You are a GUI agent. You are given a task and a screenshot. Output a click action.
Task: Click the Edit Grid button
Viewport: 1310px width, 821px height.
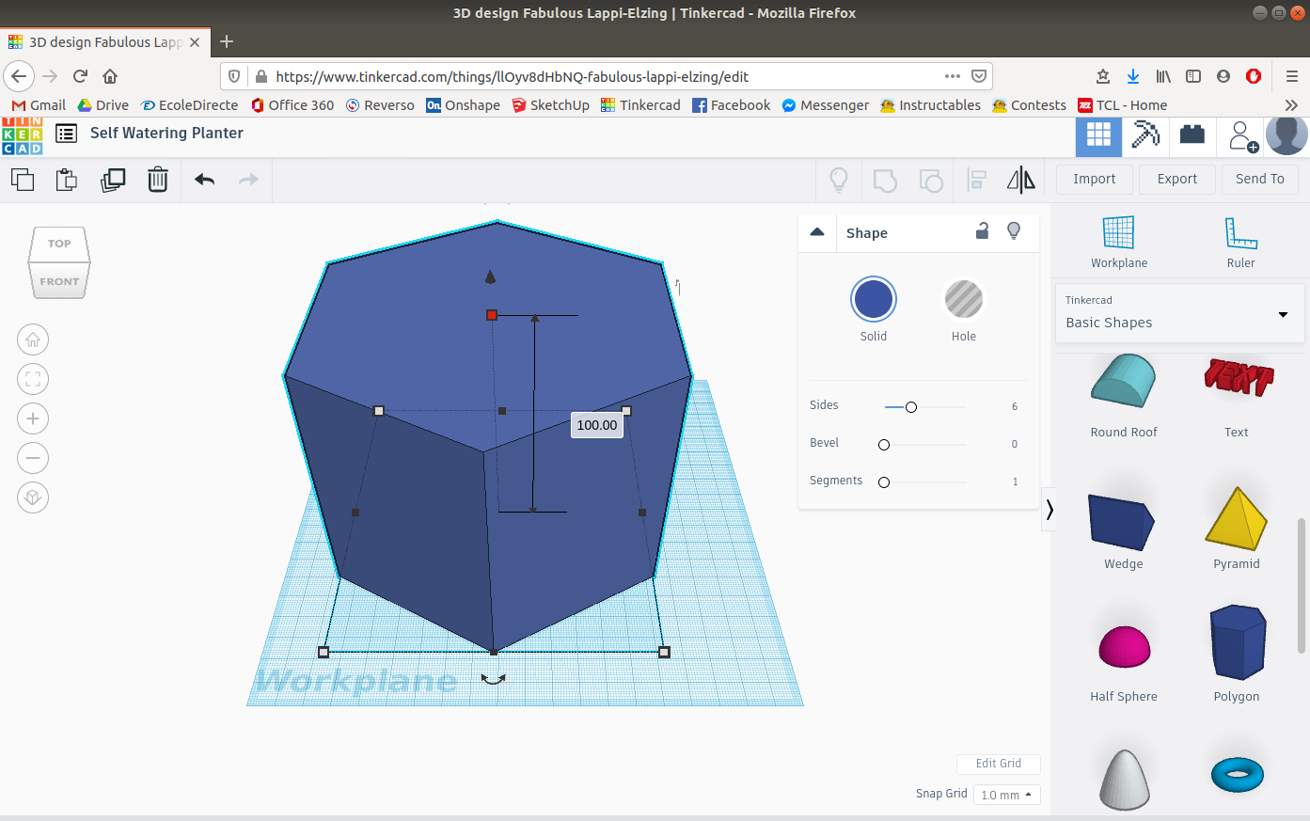(x=999, y=764)
